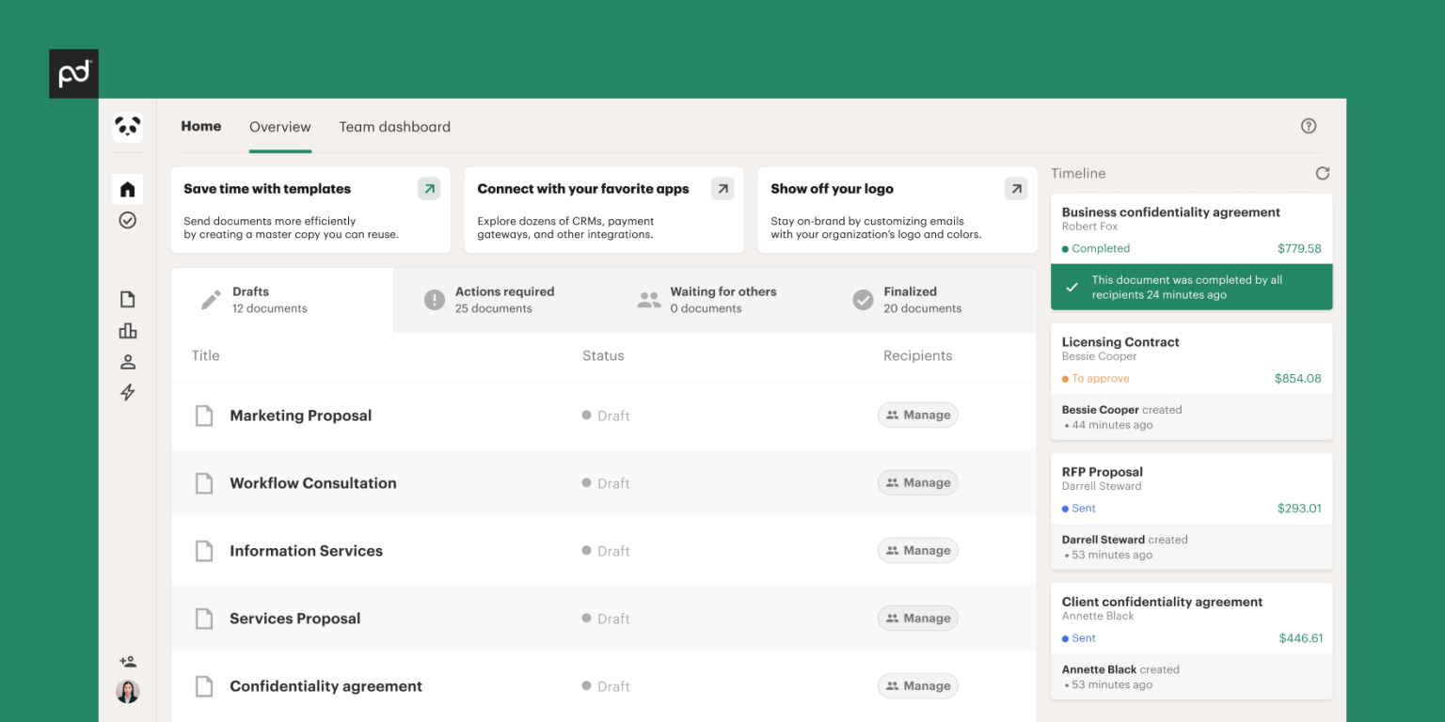Expand the Show off your logo arrow
Image resolution: width=1445 pixels, height=722 pixels.
pos(1016,189)
